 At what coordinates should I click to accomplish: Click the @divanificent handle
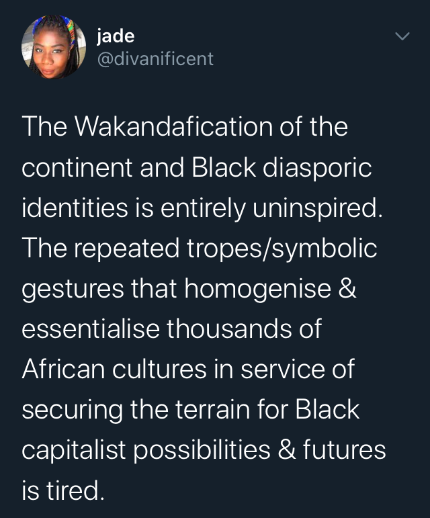(155, 59)
